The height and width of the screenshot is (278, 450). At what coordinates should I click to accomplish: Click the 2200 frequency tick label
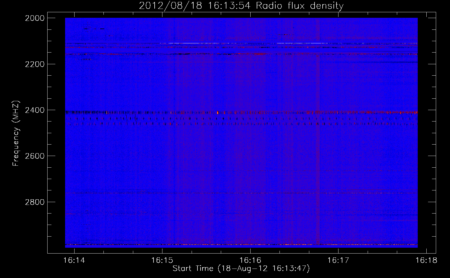click(x=35, y=64)
